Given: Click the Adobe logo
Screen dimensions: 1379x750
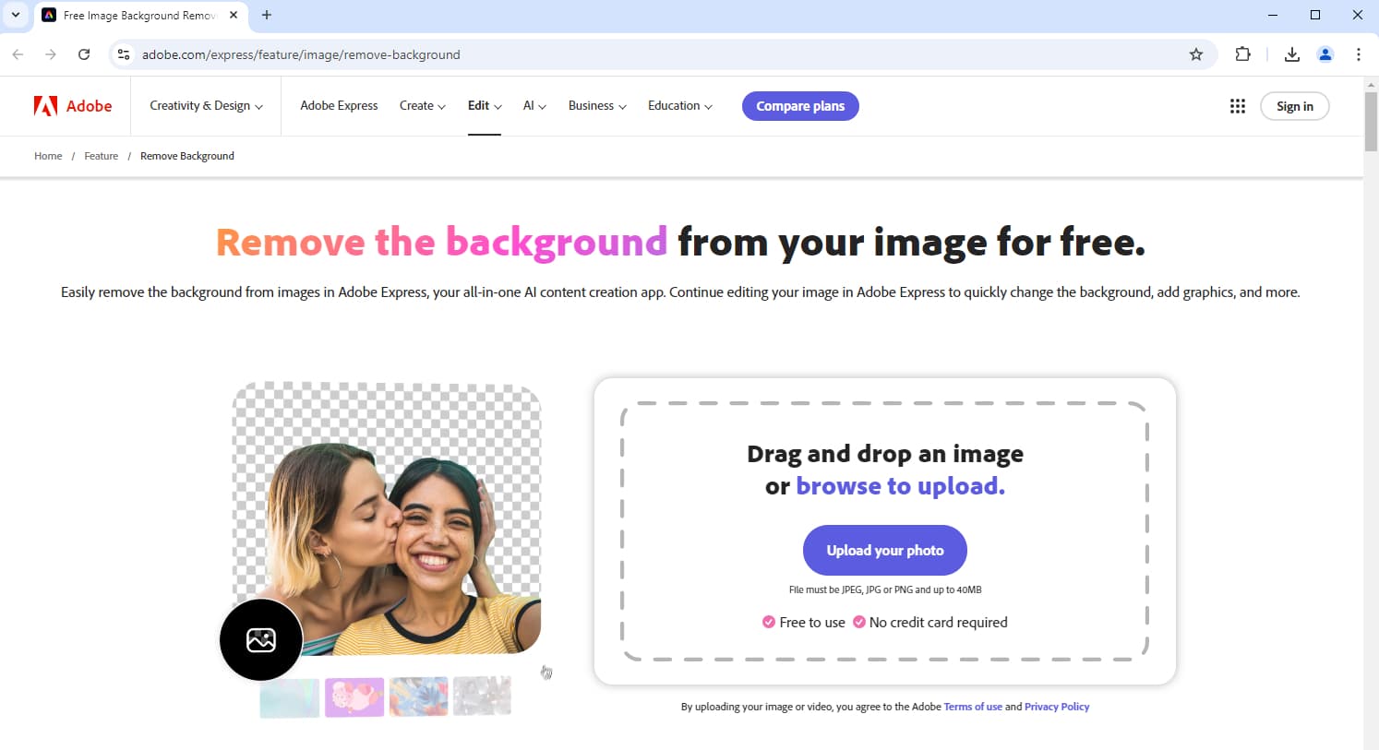Looking at the screenshot, I should pos(74,105).
